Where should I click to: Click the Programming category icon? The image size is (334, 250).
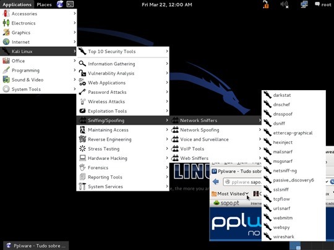6,70
